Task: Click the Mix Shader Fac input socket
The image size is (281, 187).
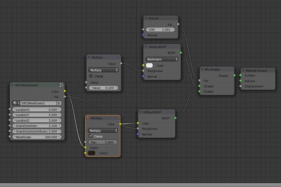Action: click(200, 80)
